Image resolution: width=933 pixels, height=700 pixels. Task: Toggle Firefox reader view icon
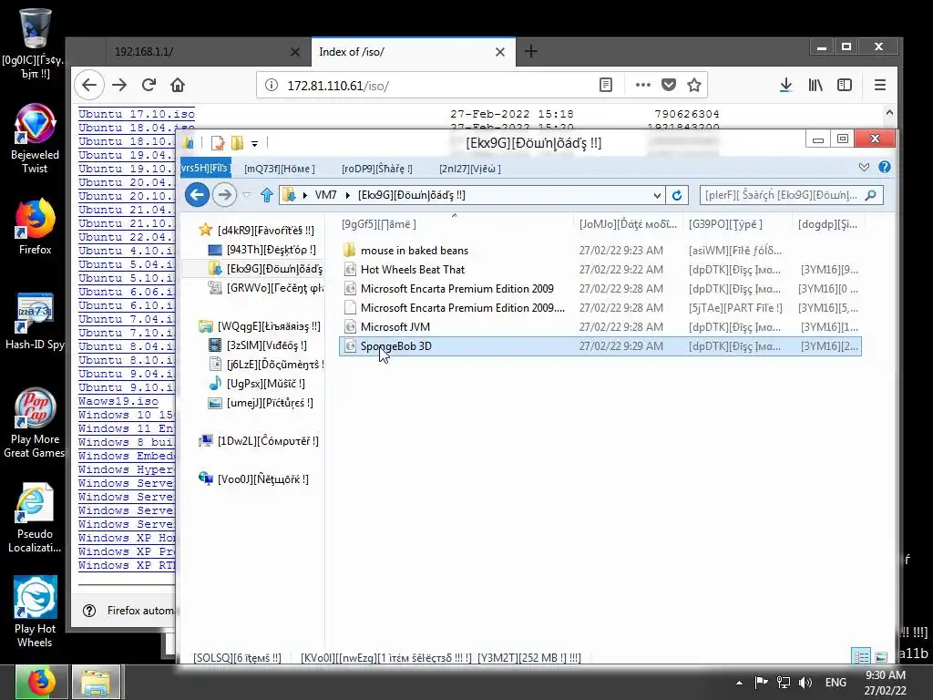pos(606,85)
